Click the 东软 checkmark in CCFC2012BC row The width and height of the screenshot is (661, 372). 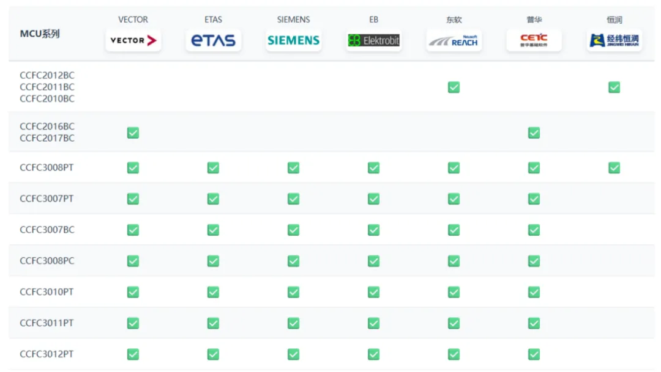click(454, 87)
